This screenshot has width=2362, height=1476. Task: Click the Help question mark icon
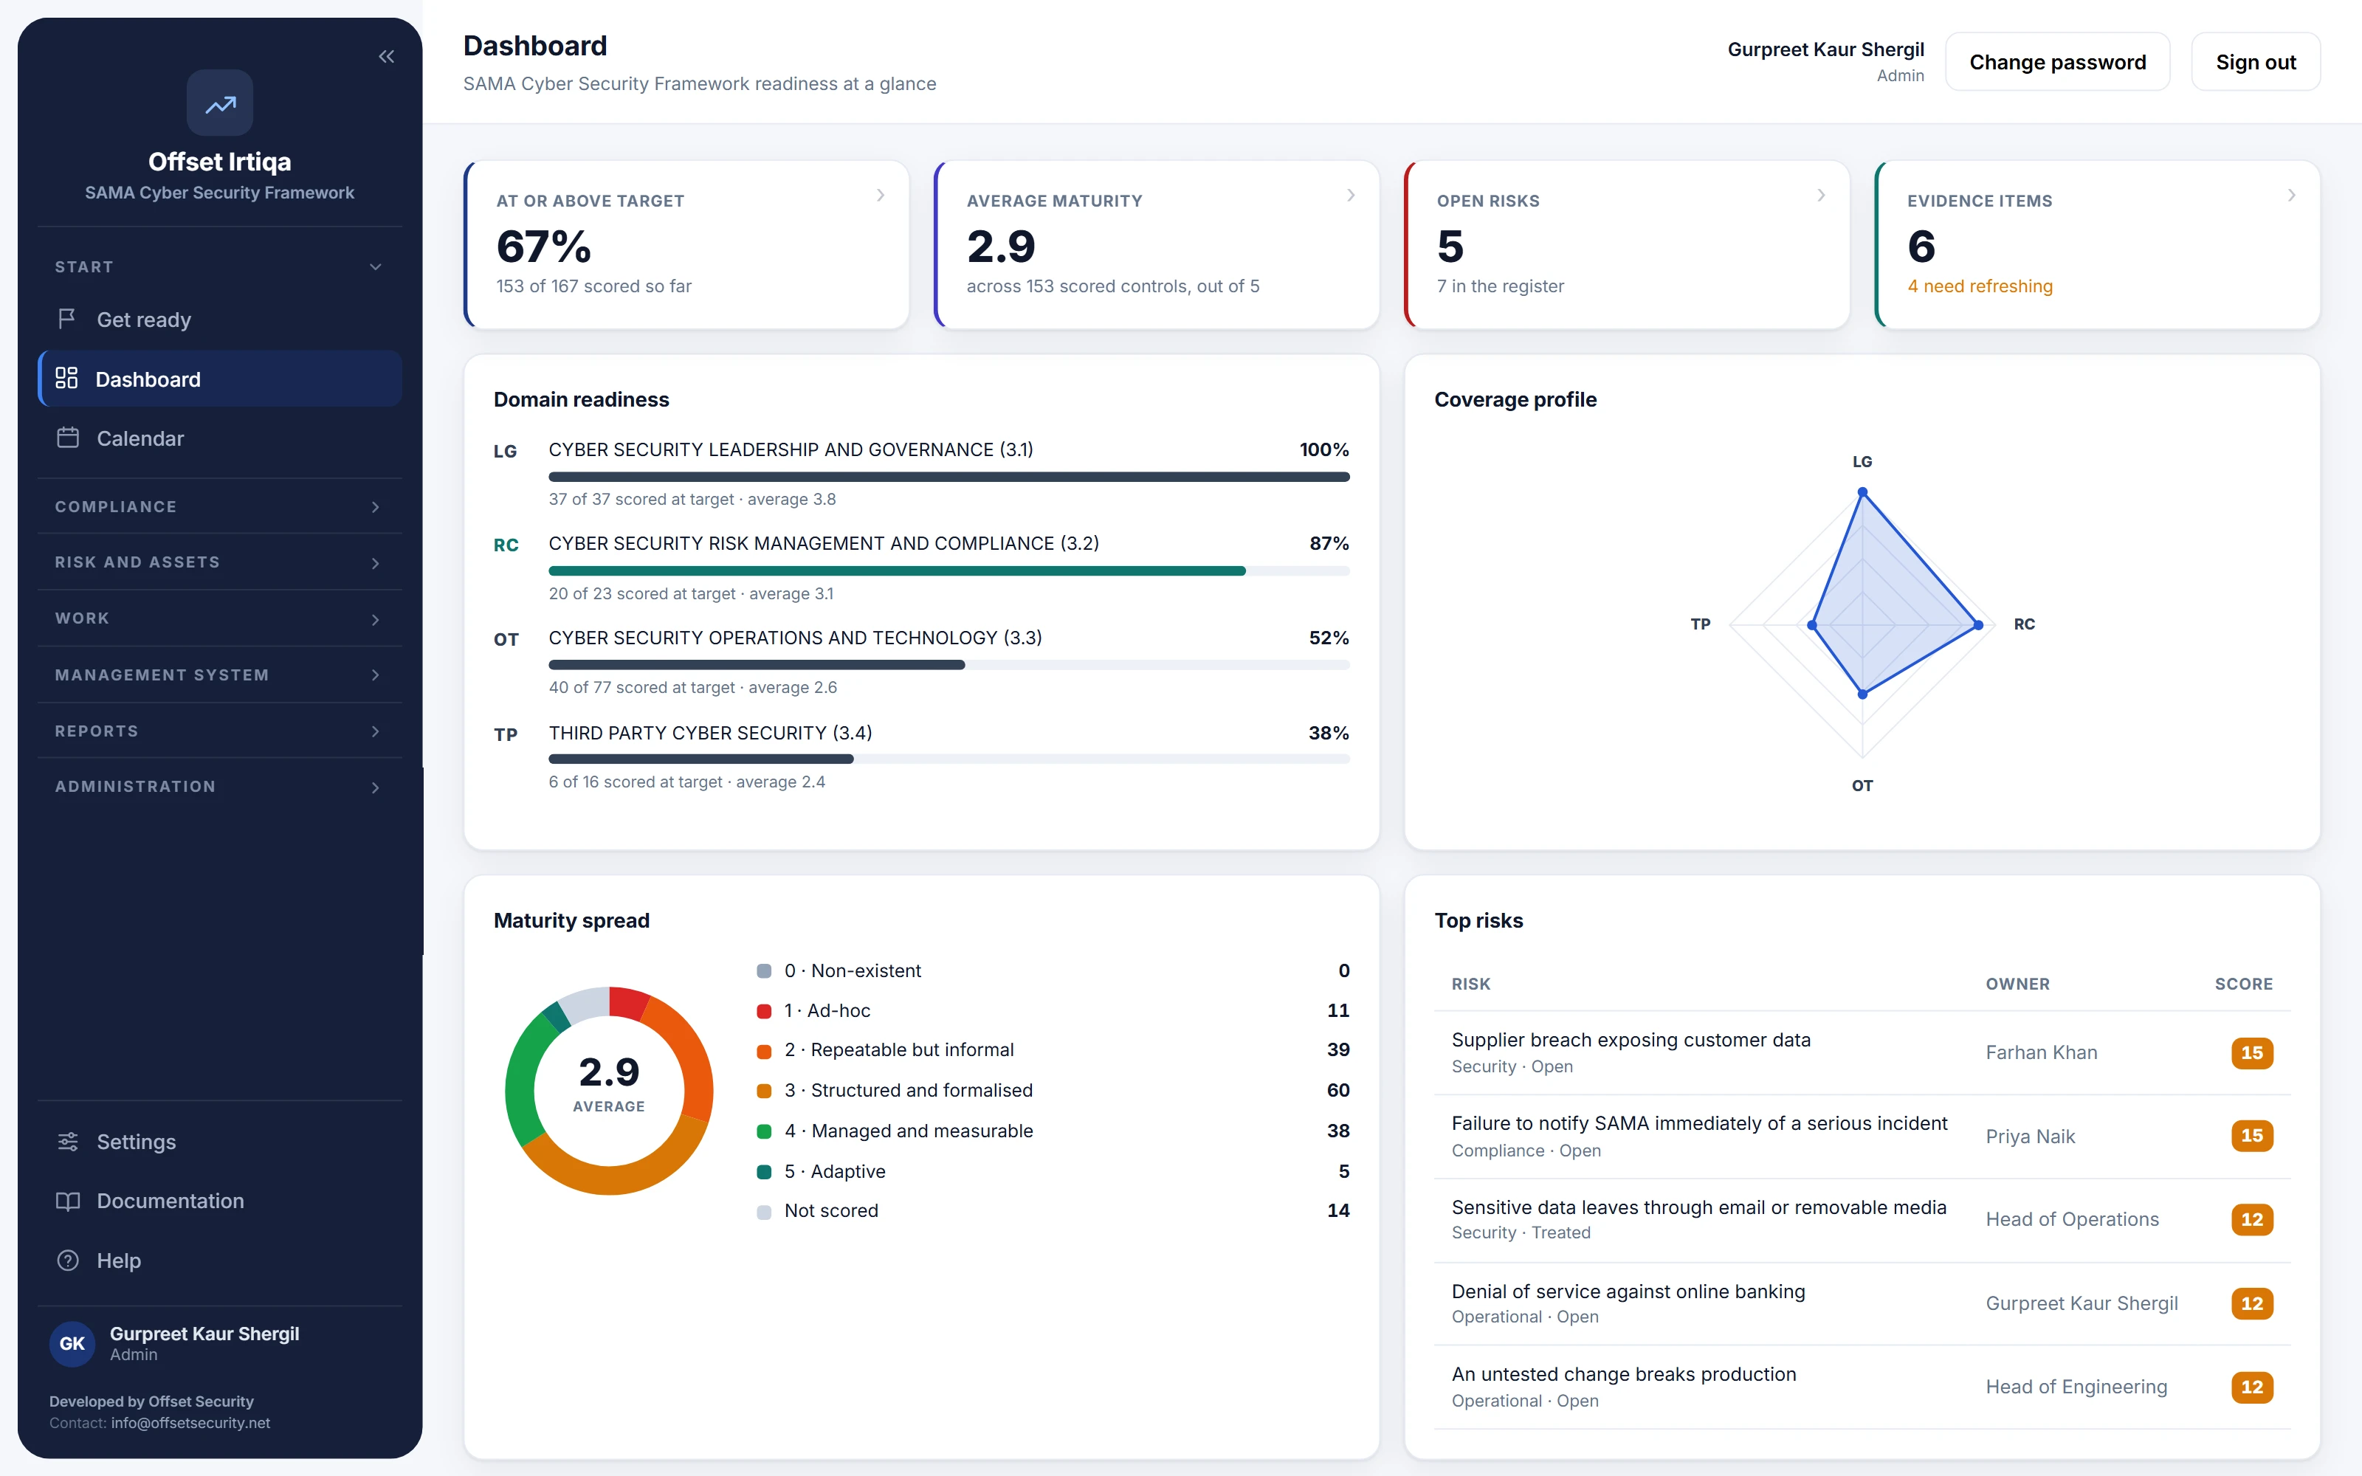click(67, 1261)
